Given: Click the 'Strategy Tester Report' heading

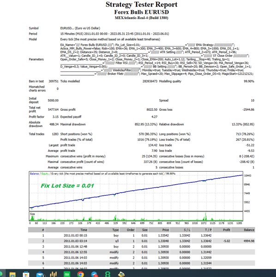Looking at the screenshot, I should 141,5.
